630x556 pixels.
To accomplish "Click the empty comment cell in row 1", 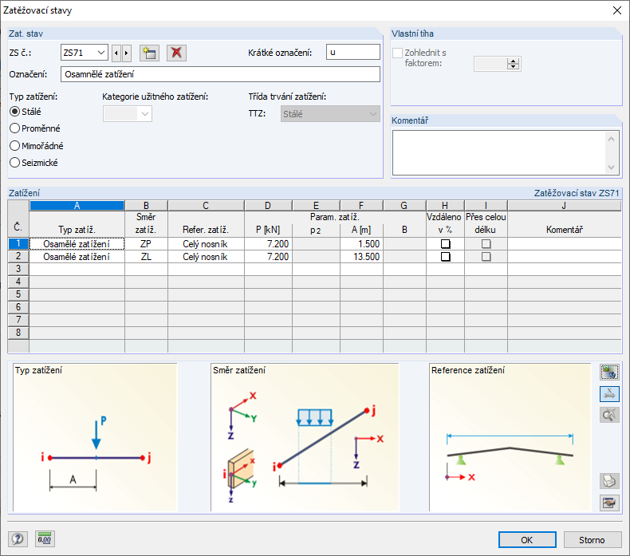I will (x=564, y=244).
